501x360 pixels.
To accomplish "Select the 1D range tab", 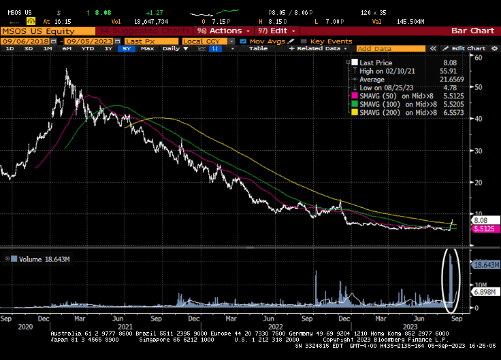I will coord(10,48).
